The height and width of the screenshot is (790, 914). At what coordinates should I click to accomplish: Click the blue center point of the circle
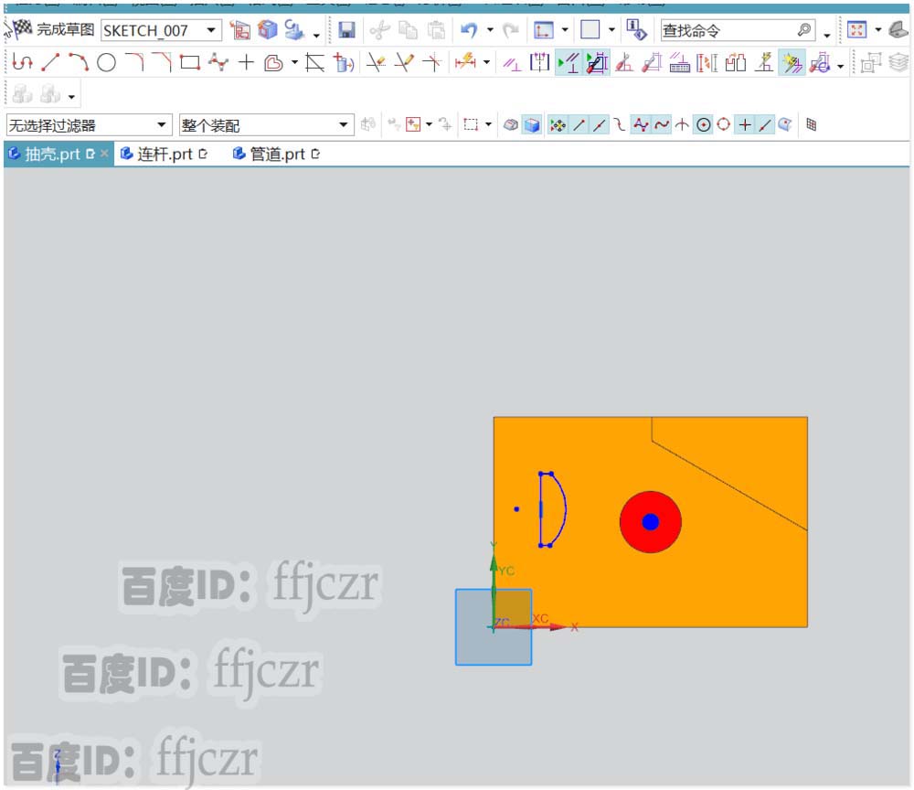pos(651,522)
